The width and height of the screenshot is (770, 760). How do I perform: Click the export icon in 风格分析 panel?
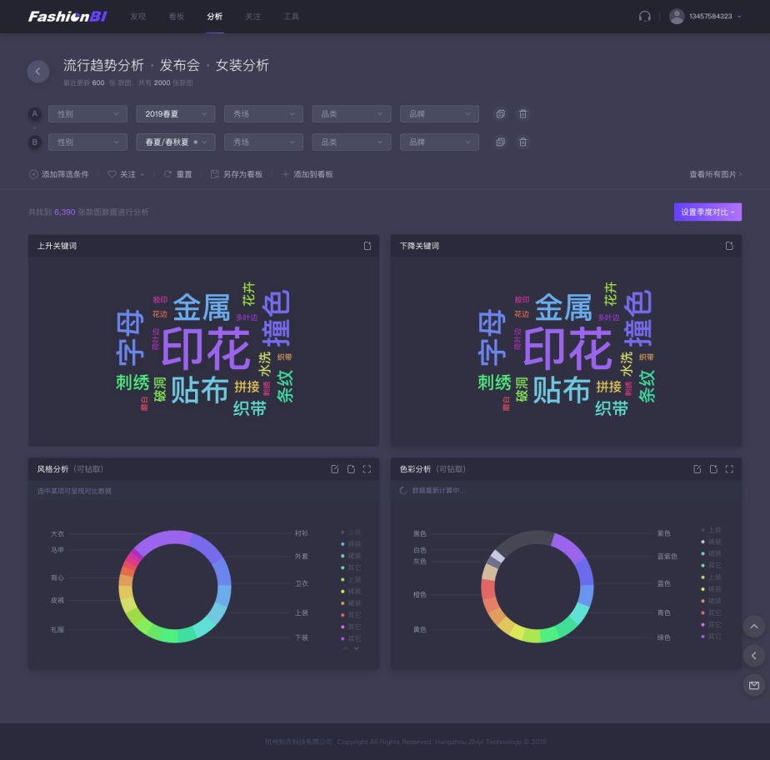point(351,469)
